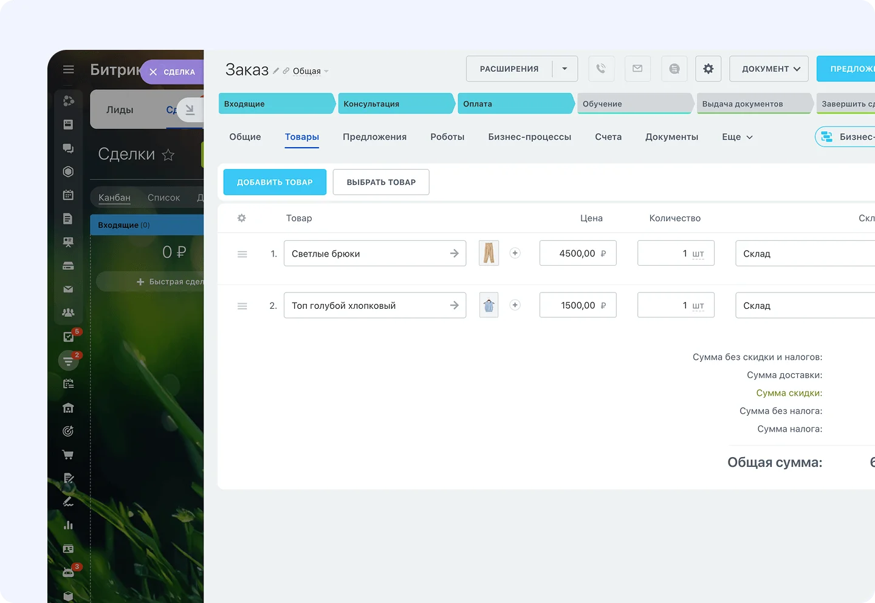Open the shopping cart icon in sidebar
Screen dimensions: 875x603
tap(68, 455)
